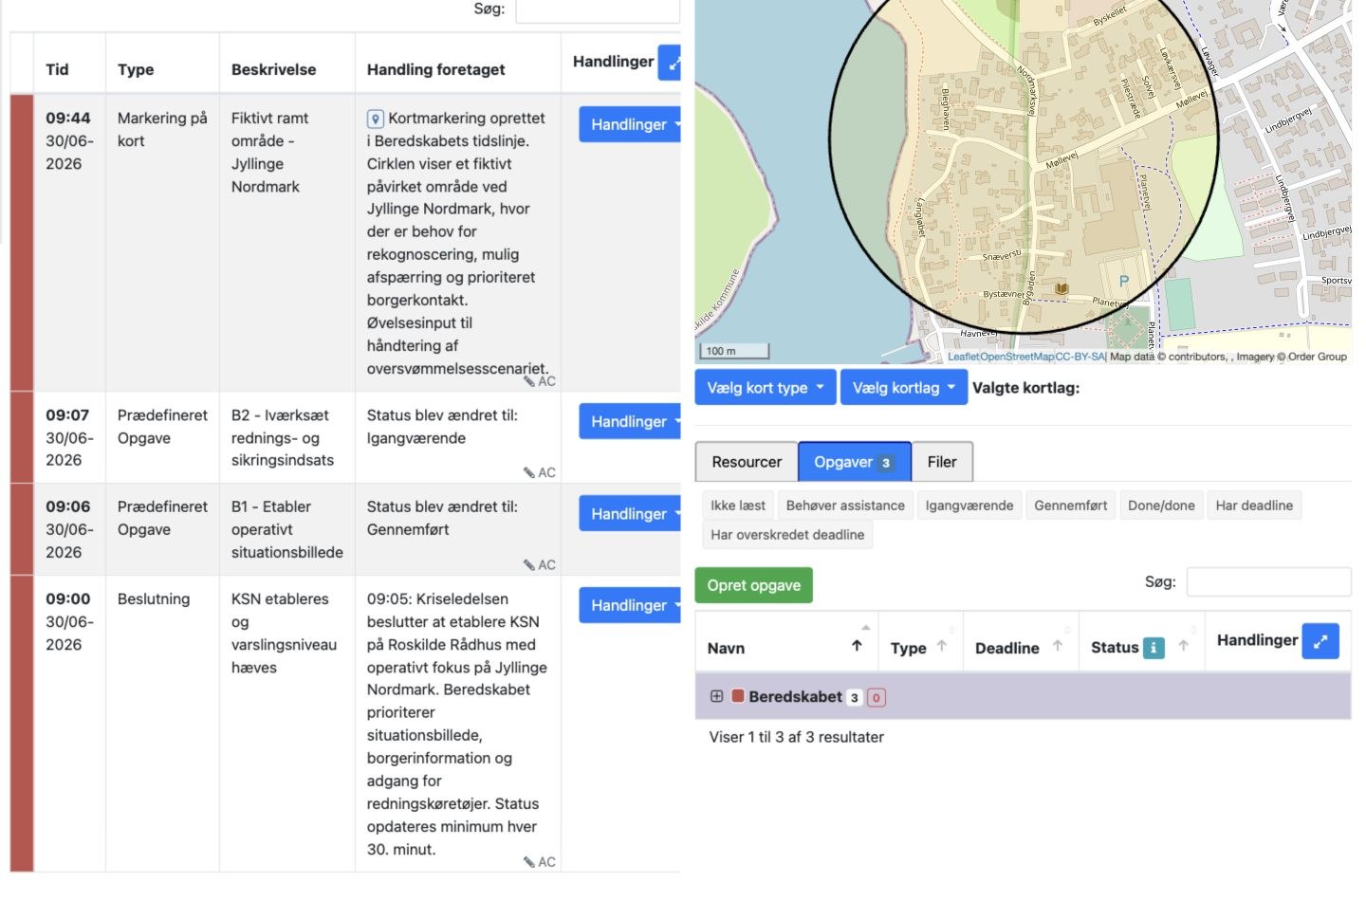Open Handlinger dropdown for the 09:44 entry

pos(630,124)
